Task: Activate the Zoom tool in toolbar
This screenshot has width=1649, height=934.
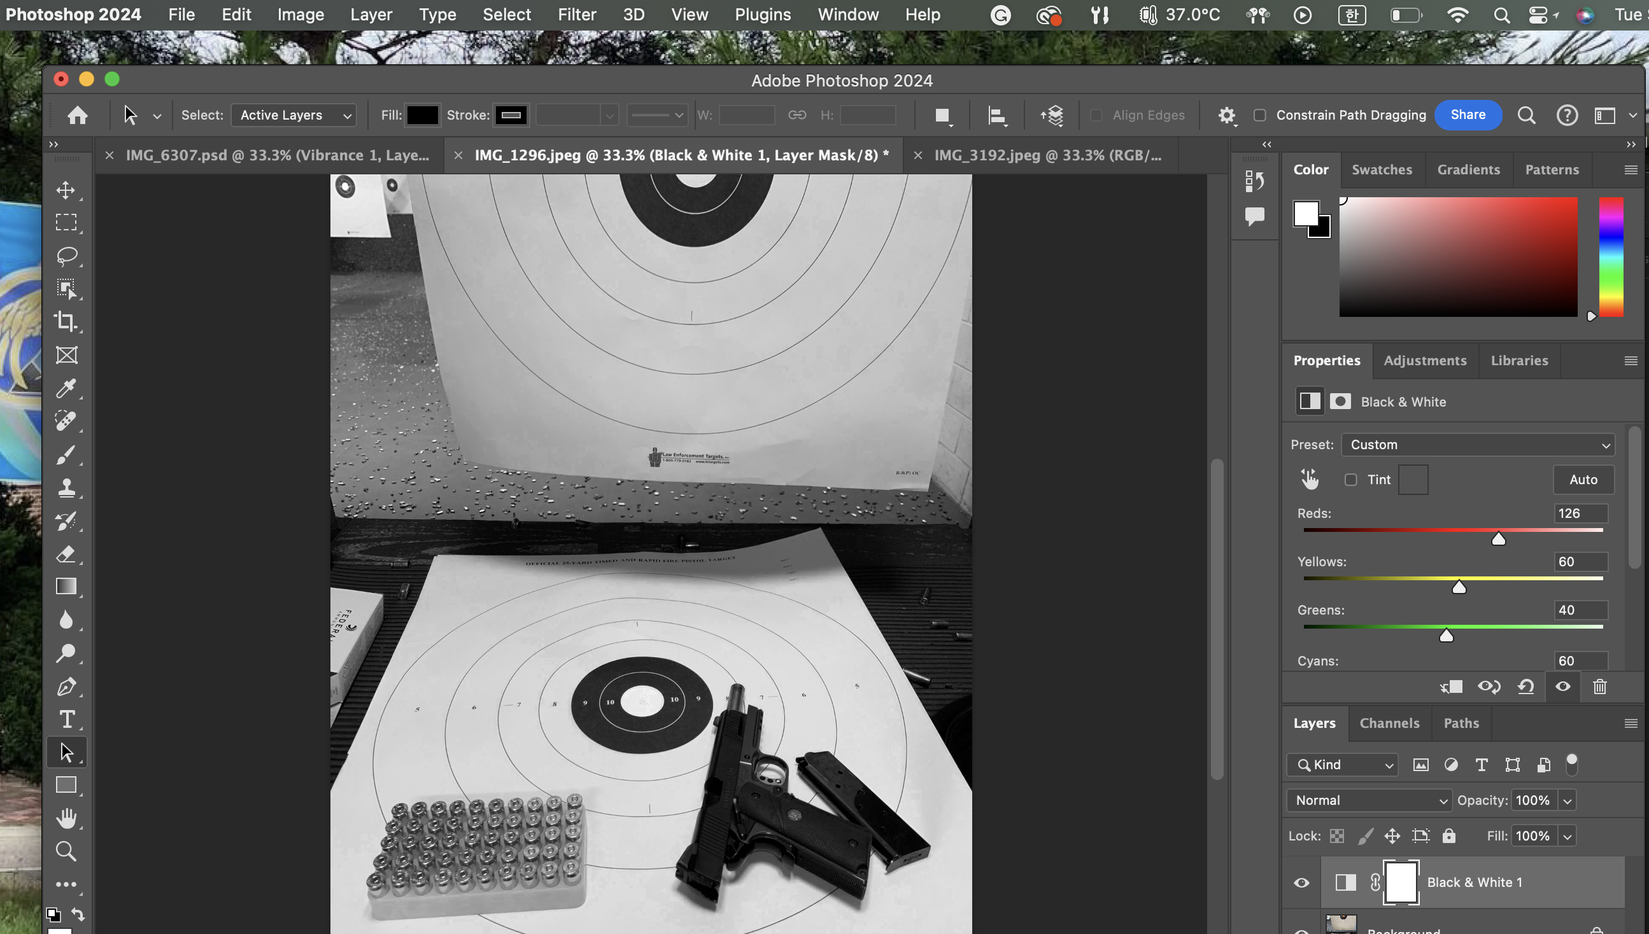Action: coord(66,851)
